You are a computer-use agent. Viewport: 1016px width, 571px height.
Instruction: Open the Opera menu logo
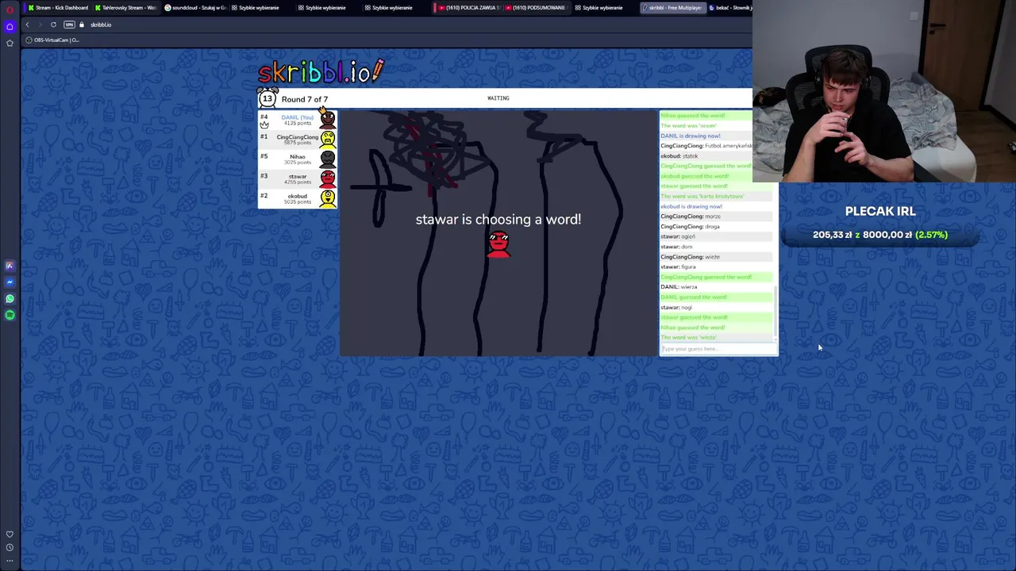coord(10,10)
